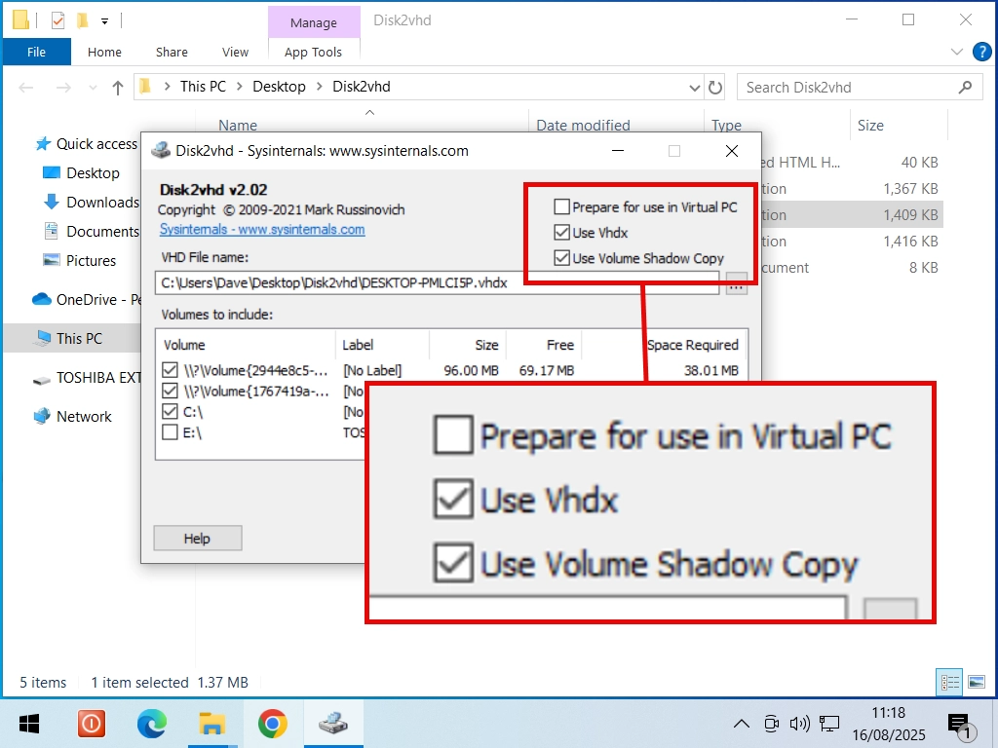Switch to the Share ribbon tab

pos(172,53)
